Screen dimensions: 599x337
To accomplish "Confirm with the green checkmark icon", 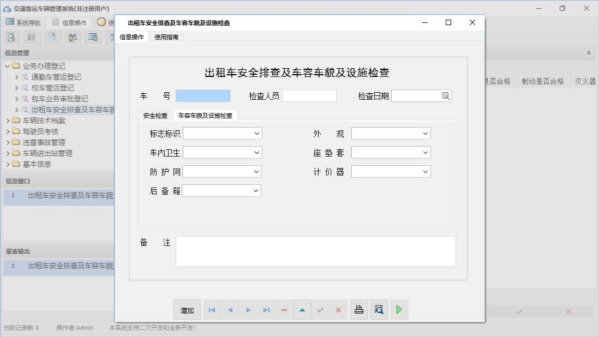I will pos(320,310).
